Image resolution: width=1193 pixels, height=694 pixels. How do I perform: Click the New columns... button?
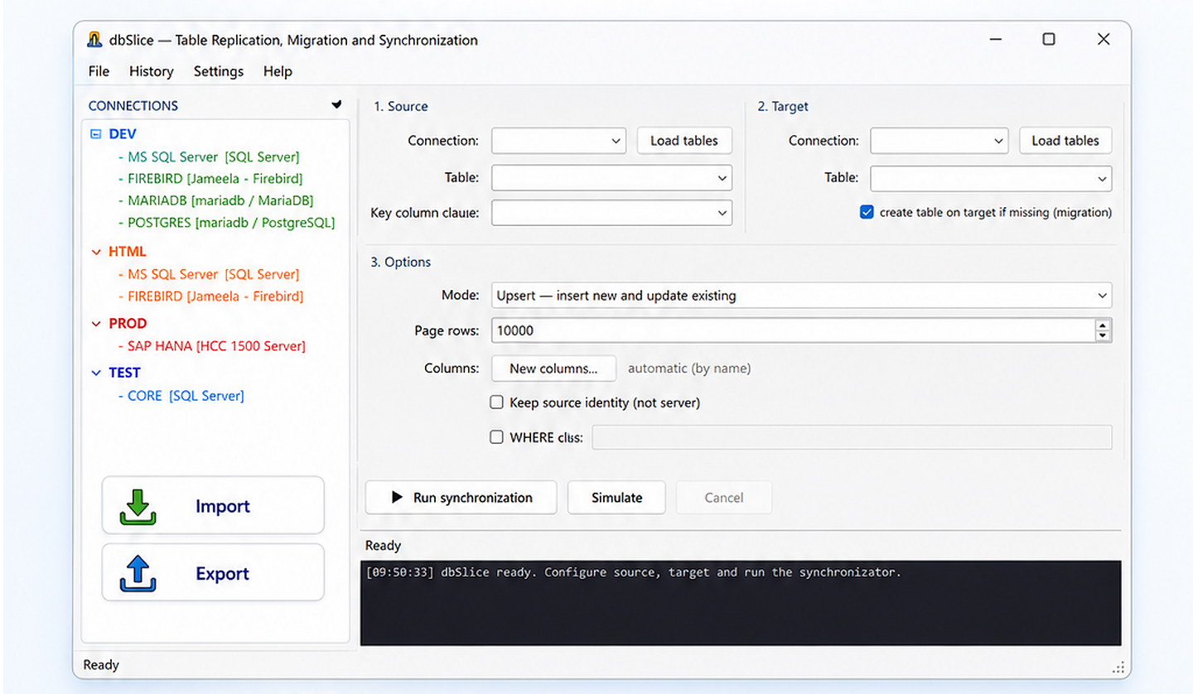point(553,369)
